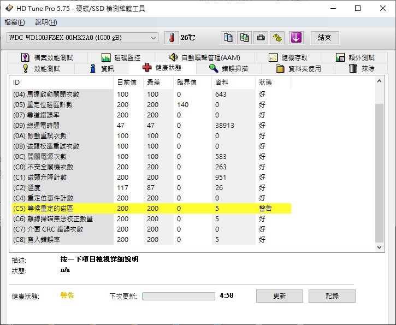
Task: Select the (C4) 重定位事件計數 row
Action: [151, 198]
